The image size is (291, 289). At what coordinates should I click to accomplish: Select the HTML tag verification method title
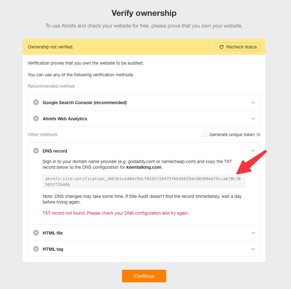[53, 249]
